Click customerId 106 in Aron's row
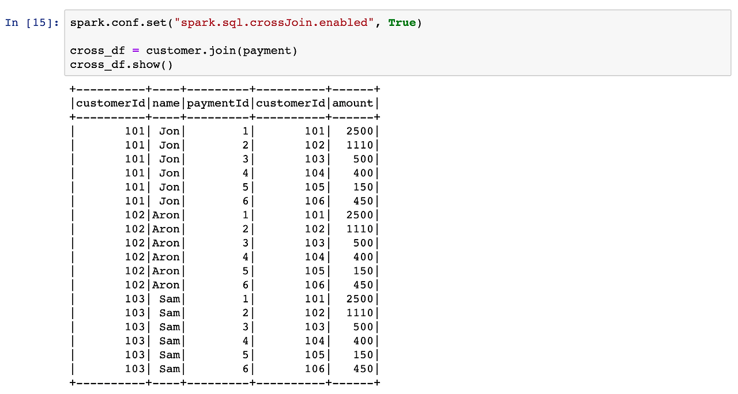The width and height of the screenshot is (738, 394). (315, 285)
